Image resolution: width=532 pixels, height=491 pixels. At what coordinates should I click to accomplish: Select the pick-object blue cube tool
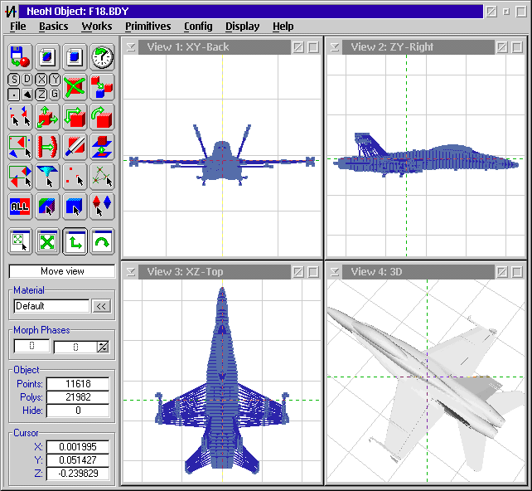[x=75, y=207]
